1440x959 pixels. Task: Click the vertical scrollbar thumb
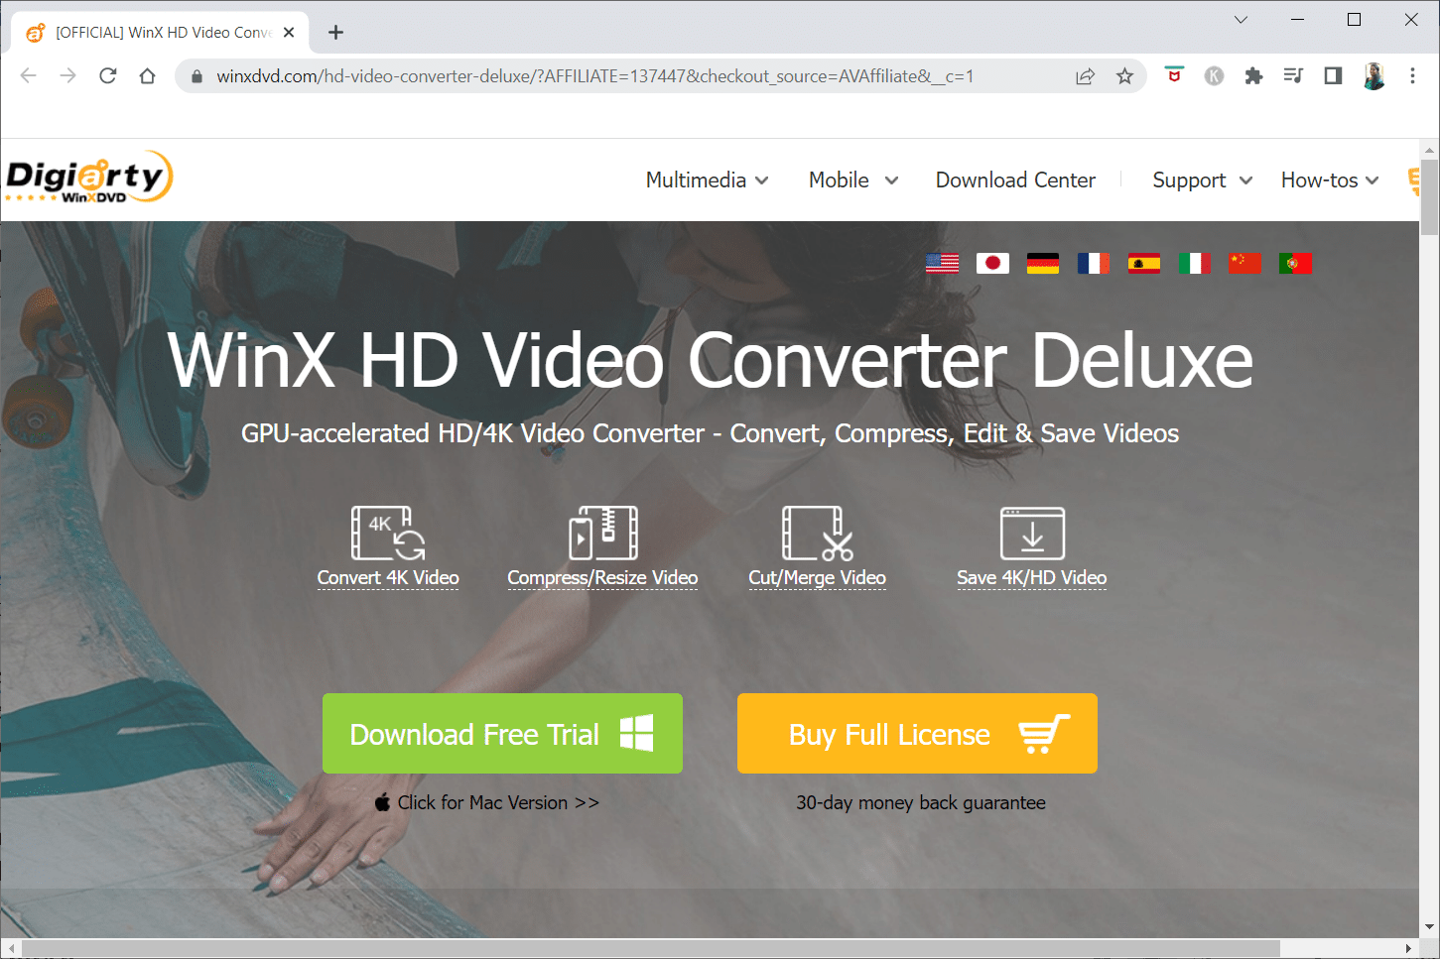(1429, 197)
